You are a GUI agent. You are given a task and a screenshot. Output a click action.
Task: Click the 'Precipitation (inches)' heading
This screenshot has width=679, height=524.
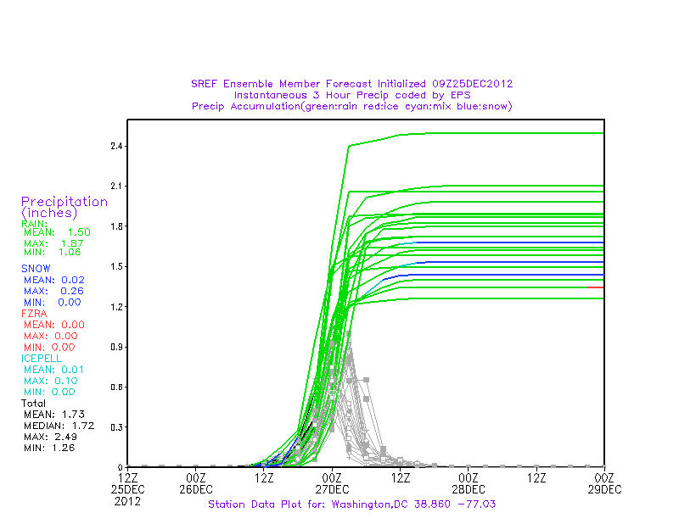tap(65, 207)
